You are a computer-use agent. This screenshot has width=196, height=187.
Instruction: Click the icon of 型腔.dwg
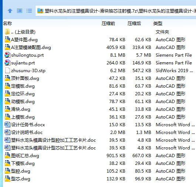click(7, 171)
